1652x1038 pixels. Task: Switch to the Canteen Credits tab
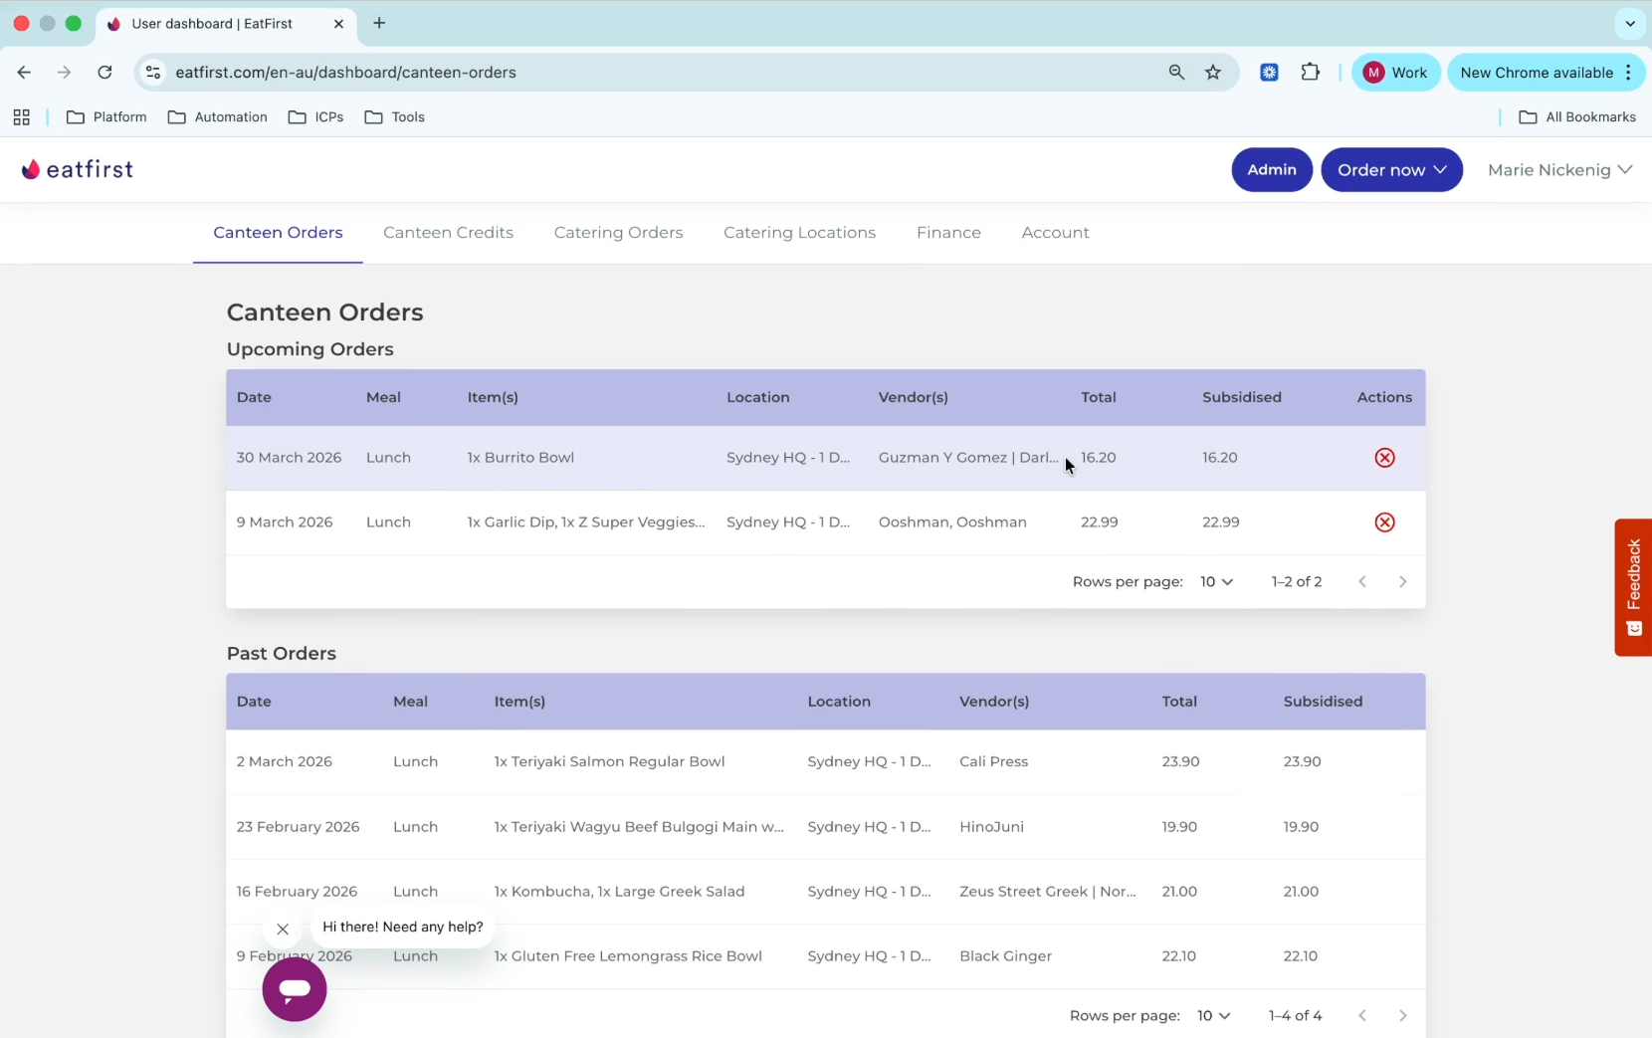[448, 233]
